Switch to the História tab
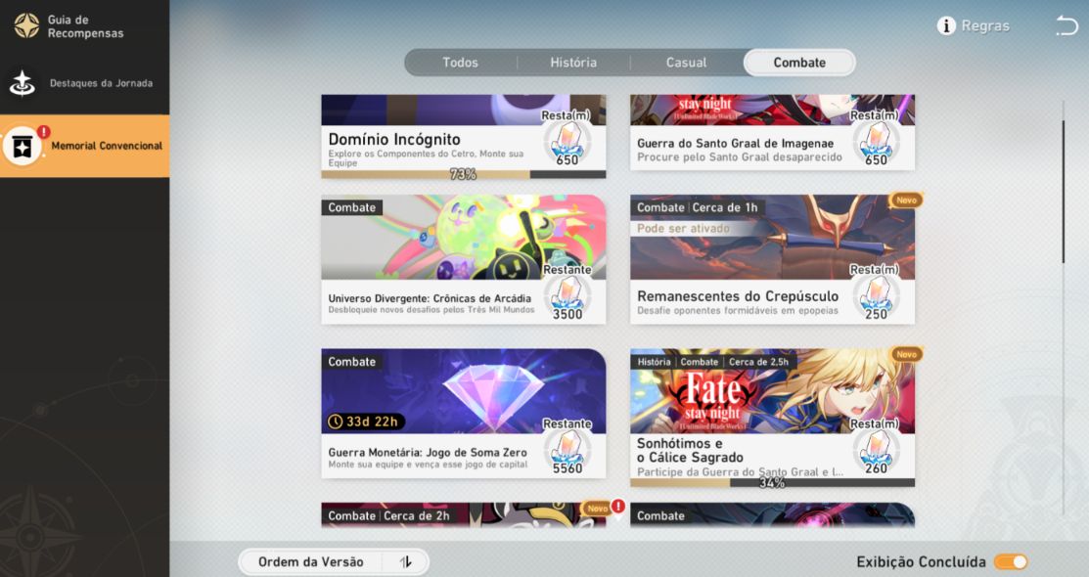This screenshot has height=577, width=1089. tap(573, 63)
